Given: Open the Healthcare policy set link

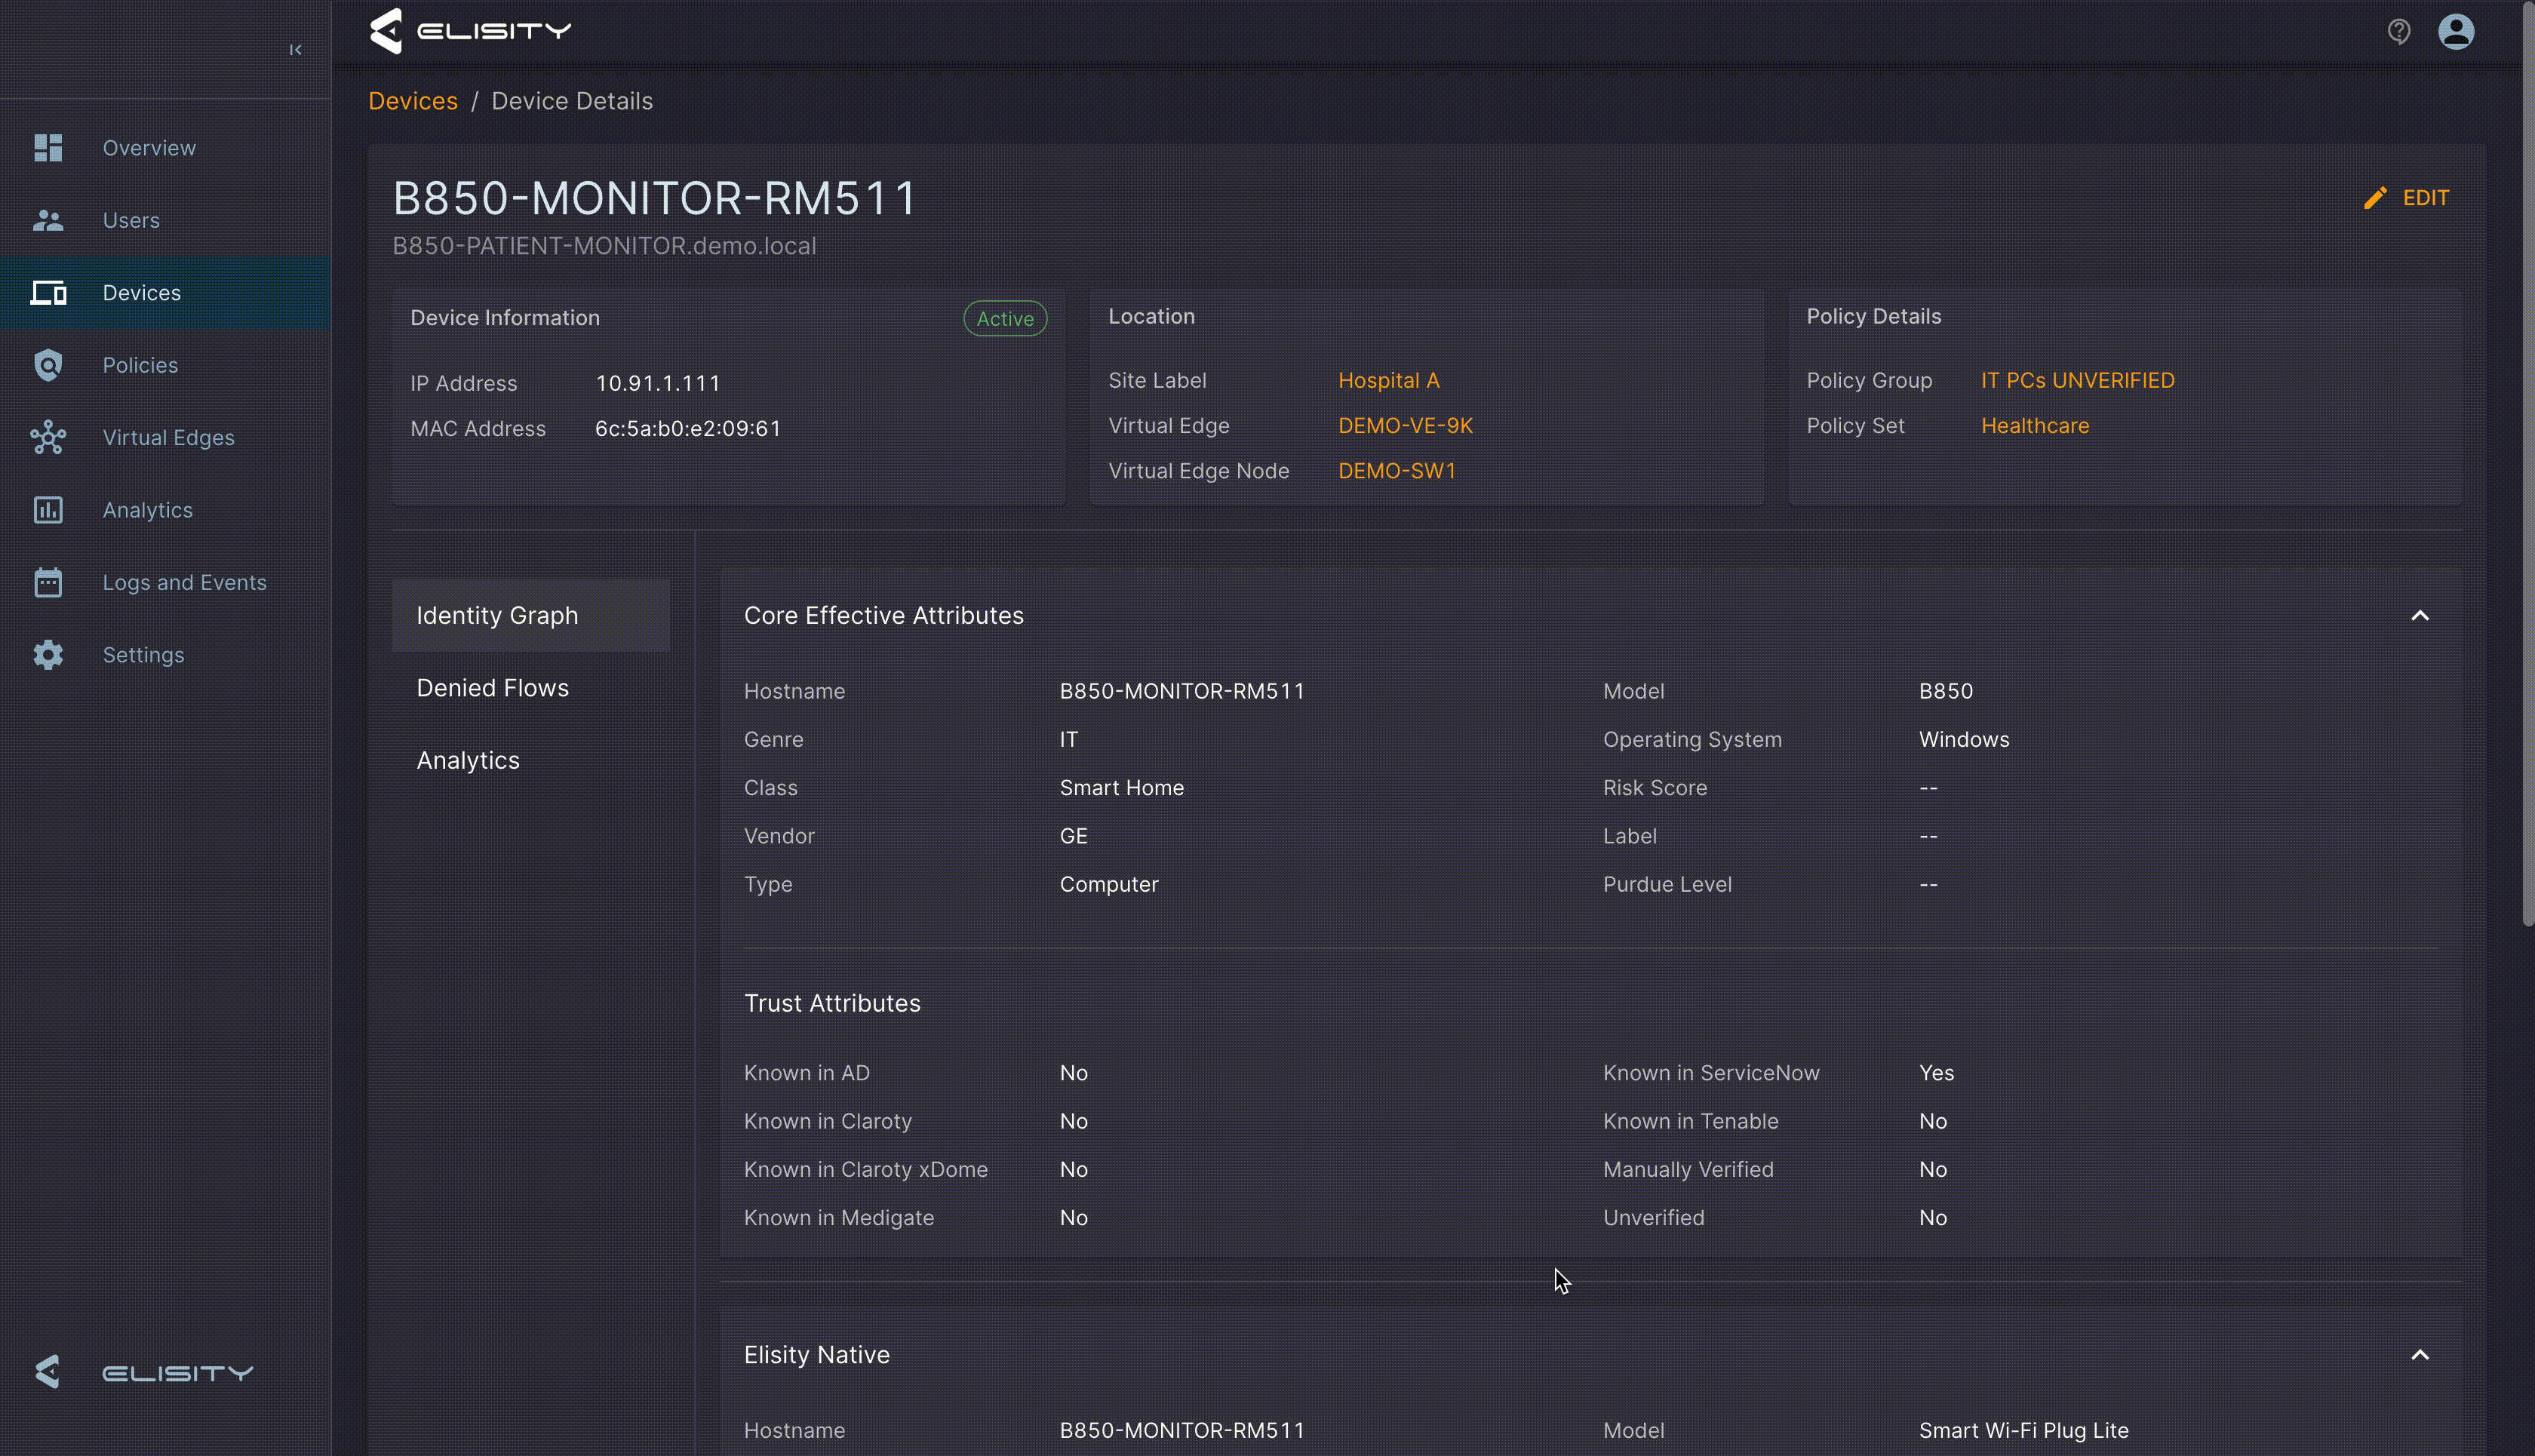Looking at the screenshot, I should click(2035, 426).
